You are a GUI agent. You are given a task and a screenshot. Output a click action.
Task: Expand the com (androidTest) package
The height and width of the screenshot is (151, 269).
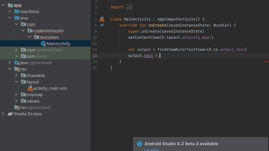[16, 50]
